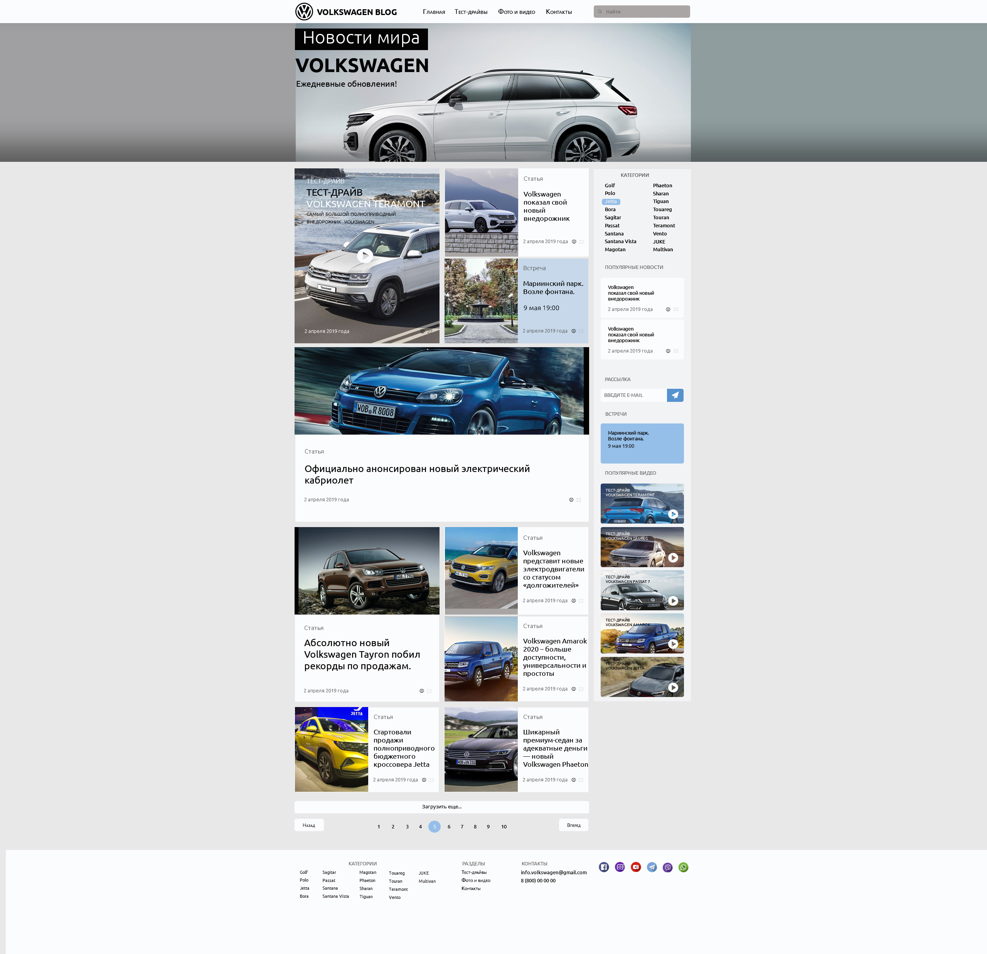The image size is (987, 954).
Task: Click the brown Touareg SUV photo
Action: point(367,571)
